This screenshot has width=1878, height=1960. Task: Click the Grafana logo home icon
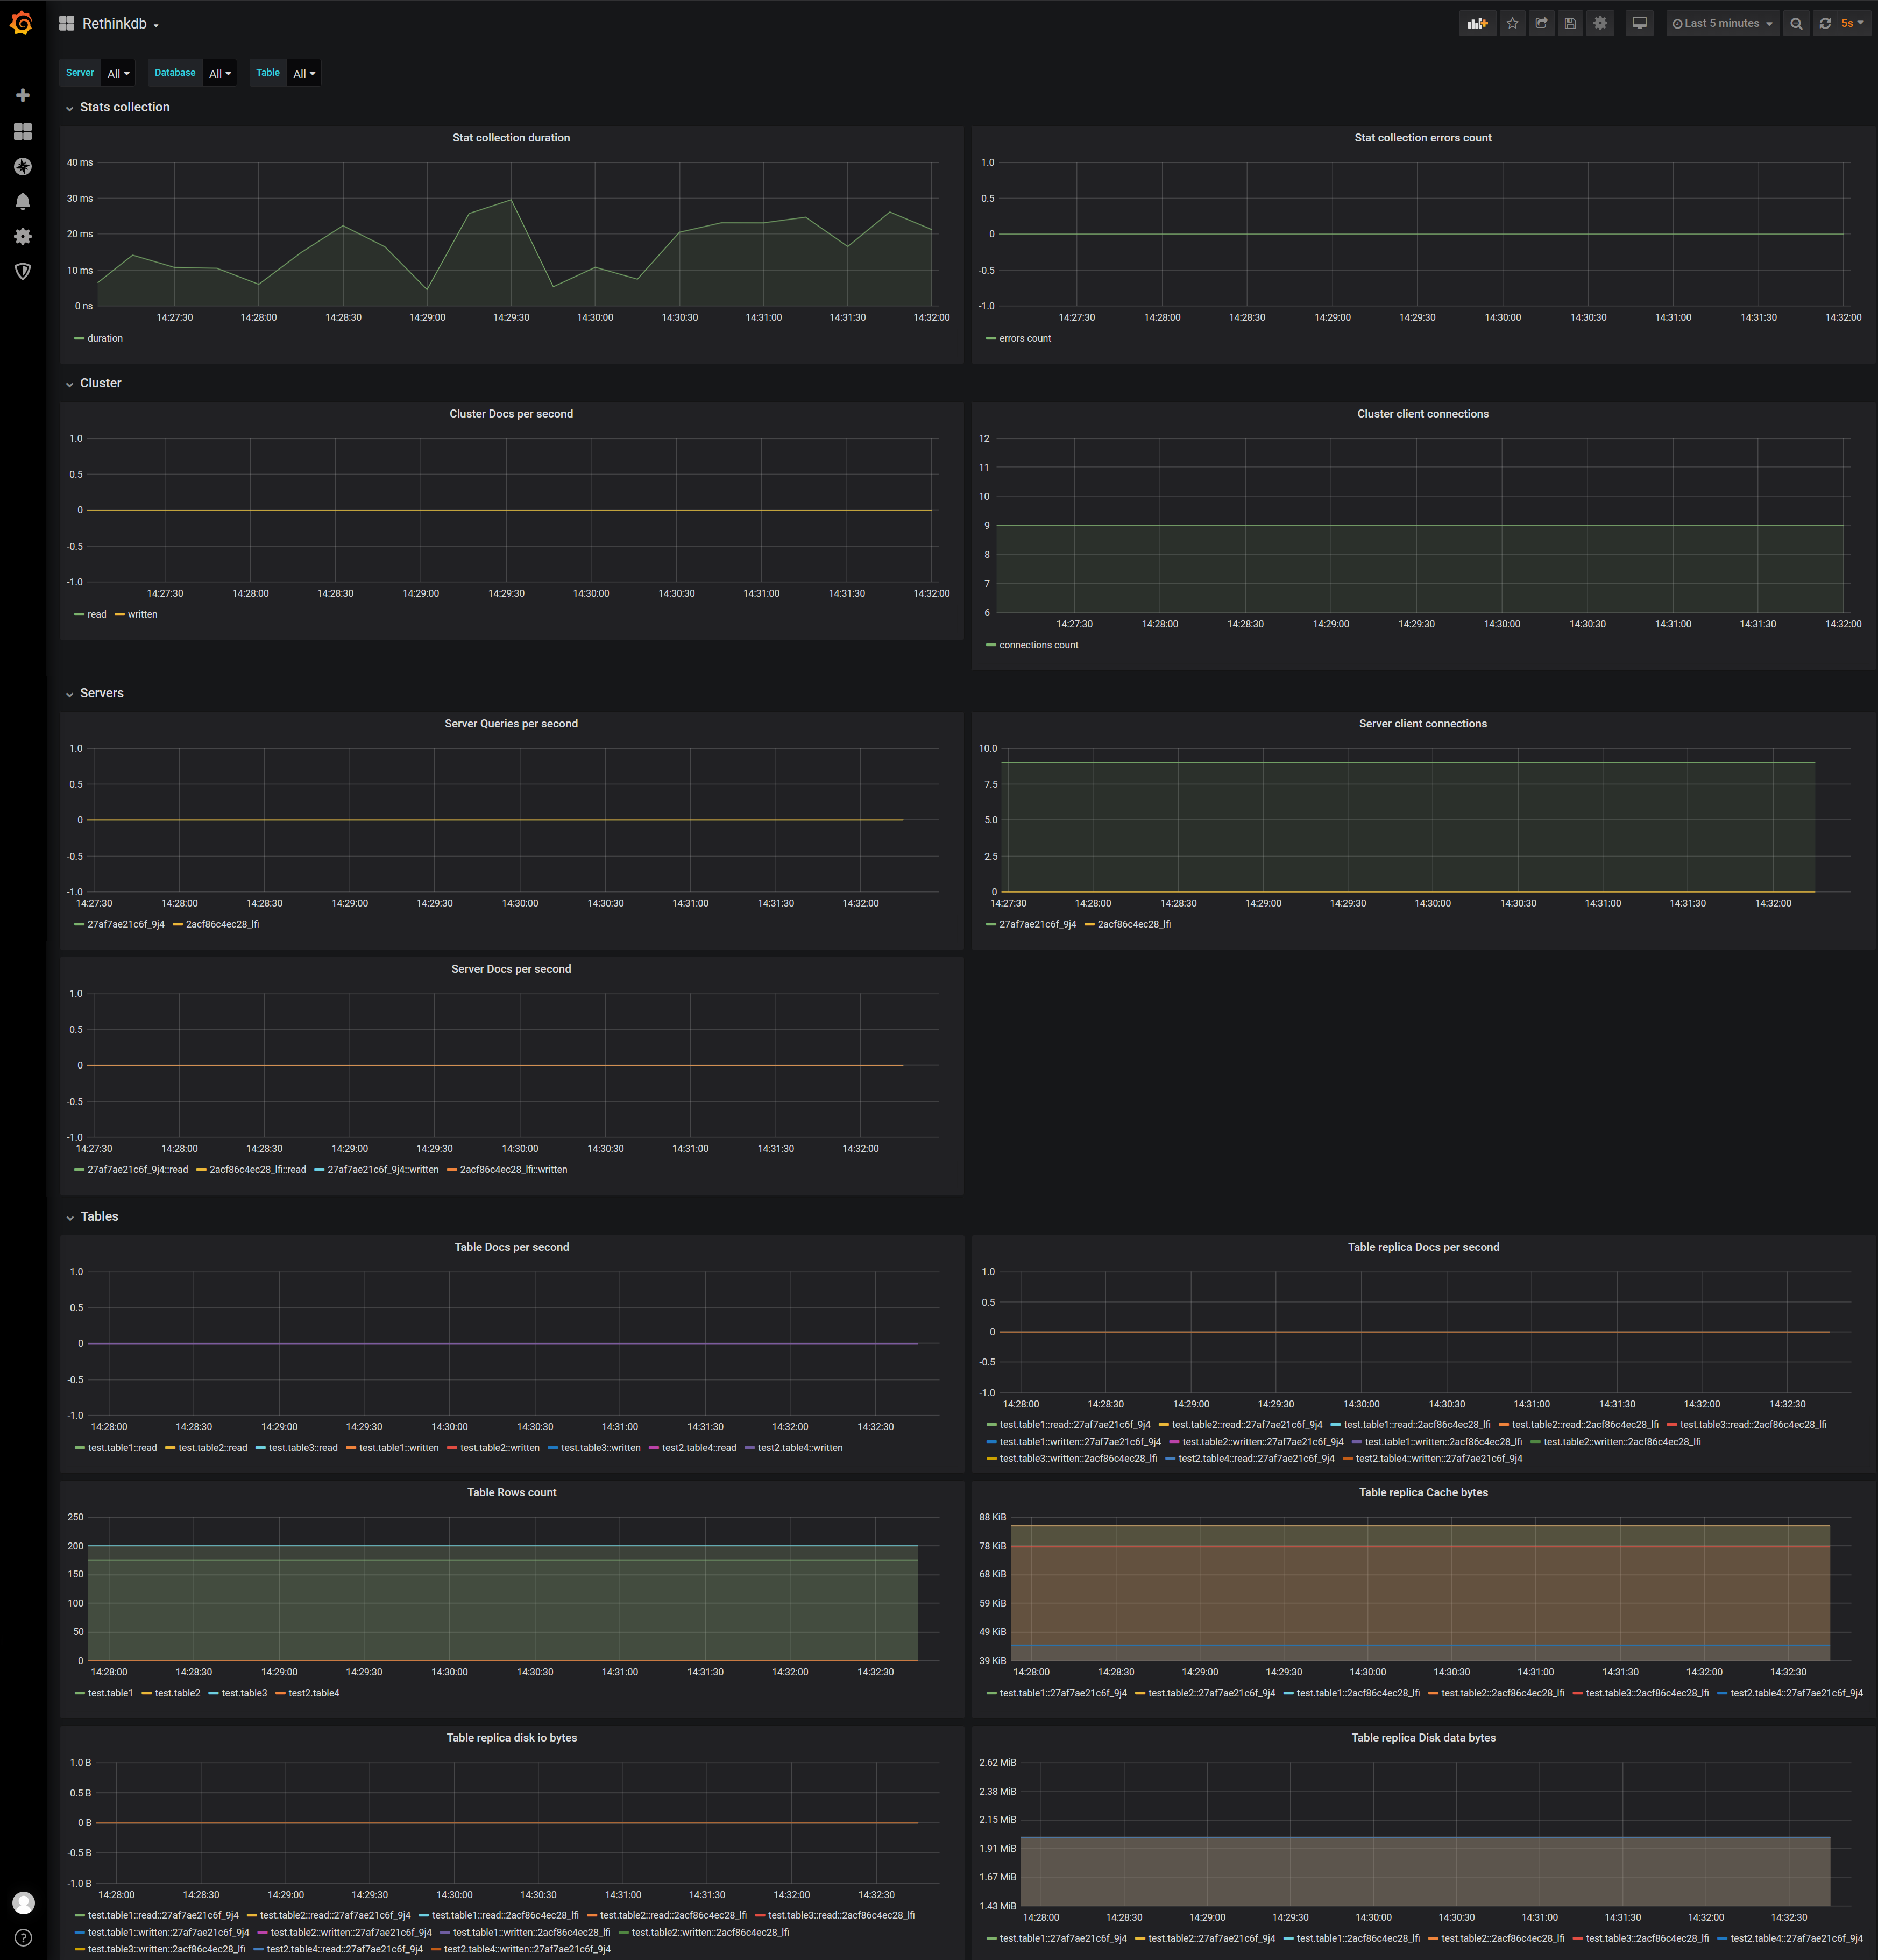(21, 23)
